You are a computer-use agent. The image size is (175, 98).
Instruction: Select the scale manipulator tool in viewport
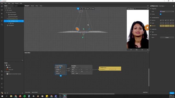click(83, 8)
